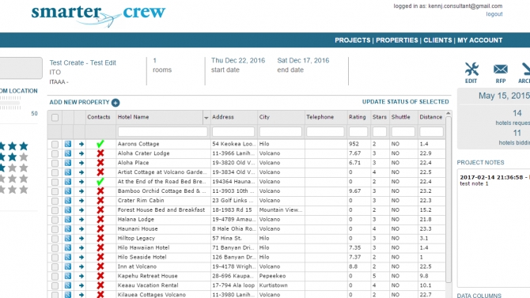
Task: Sort by the Rating column header
Action: click(358, 117)
